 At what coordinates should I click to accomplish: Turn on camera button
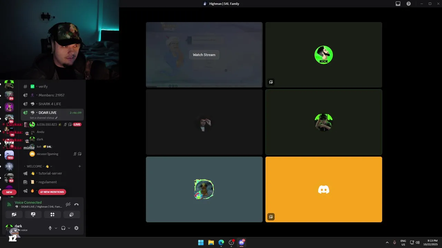point(14,214)
